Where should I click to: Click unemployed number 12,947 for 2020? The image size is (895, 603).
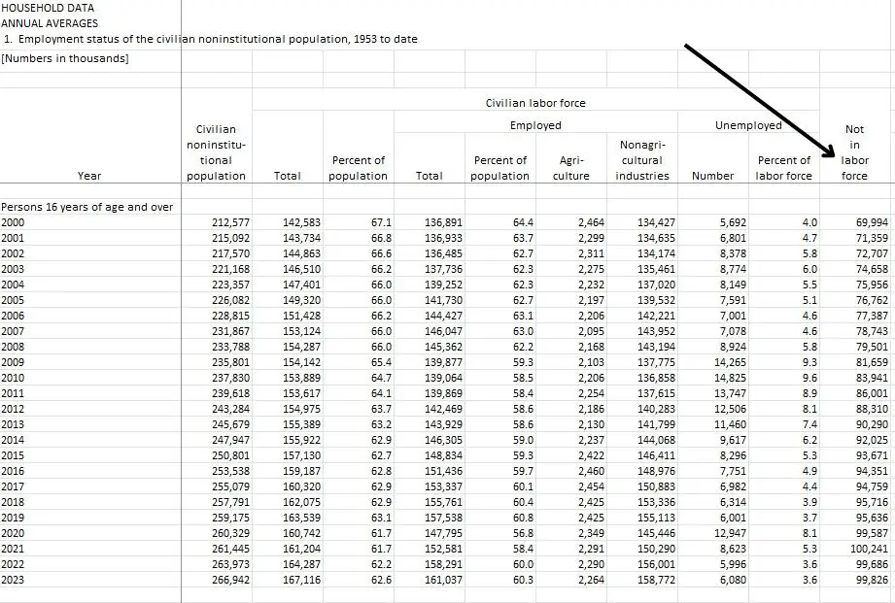(730, 533)
